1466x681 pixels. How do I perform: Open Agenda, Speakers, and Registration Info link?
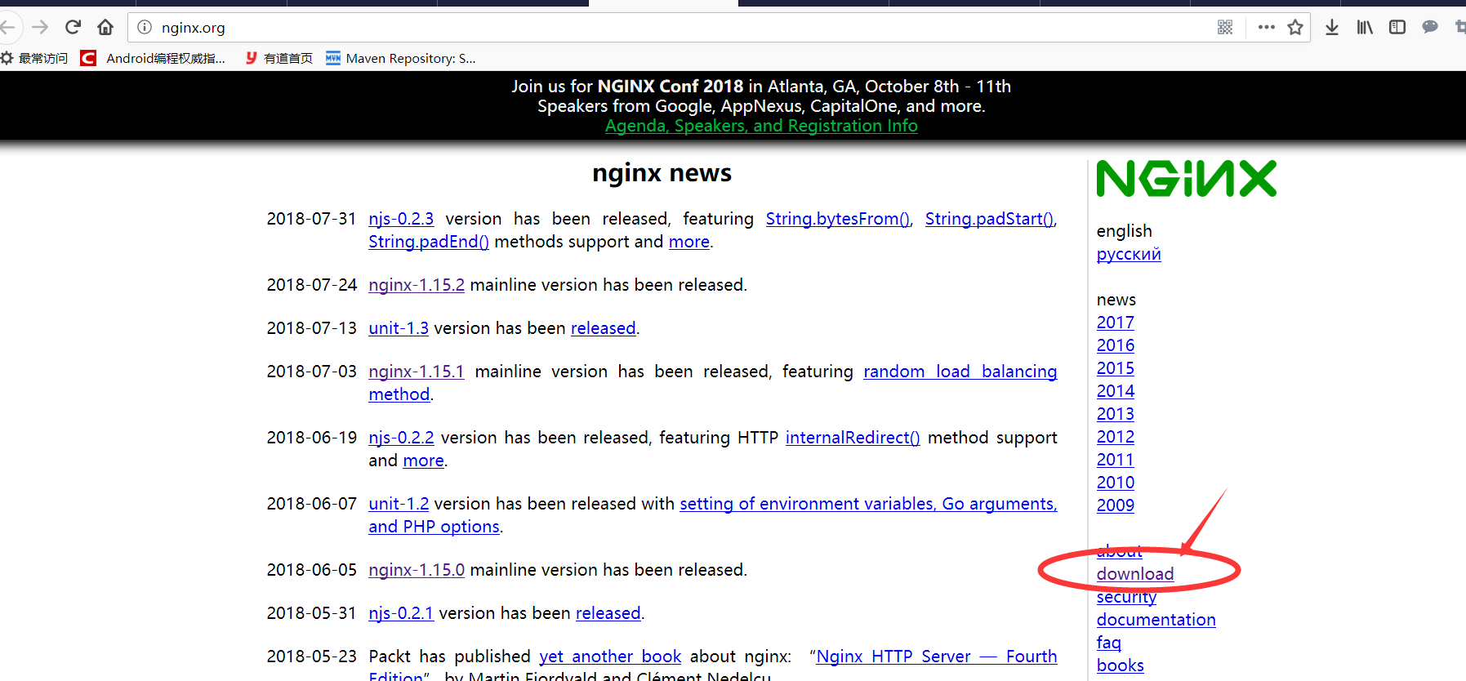[x=761, y=126]
